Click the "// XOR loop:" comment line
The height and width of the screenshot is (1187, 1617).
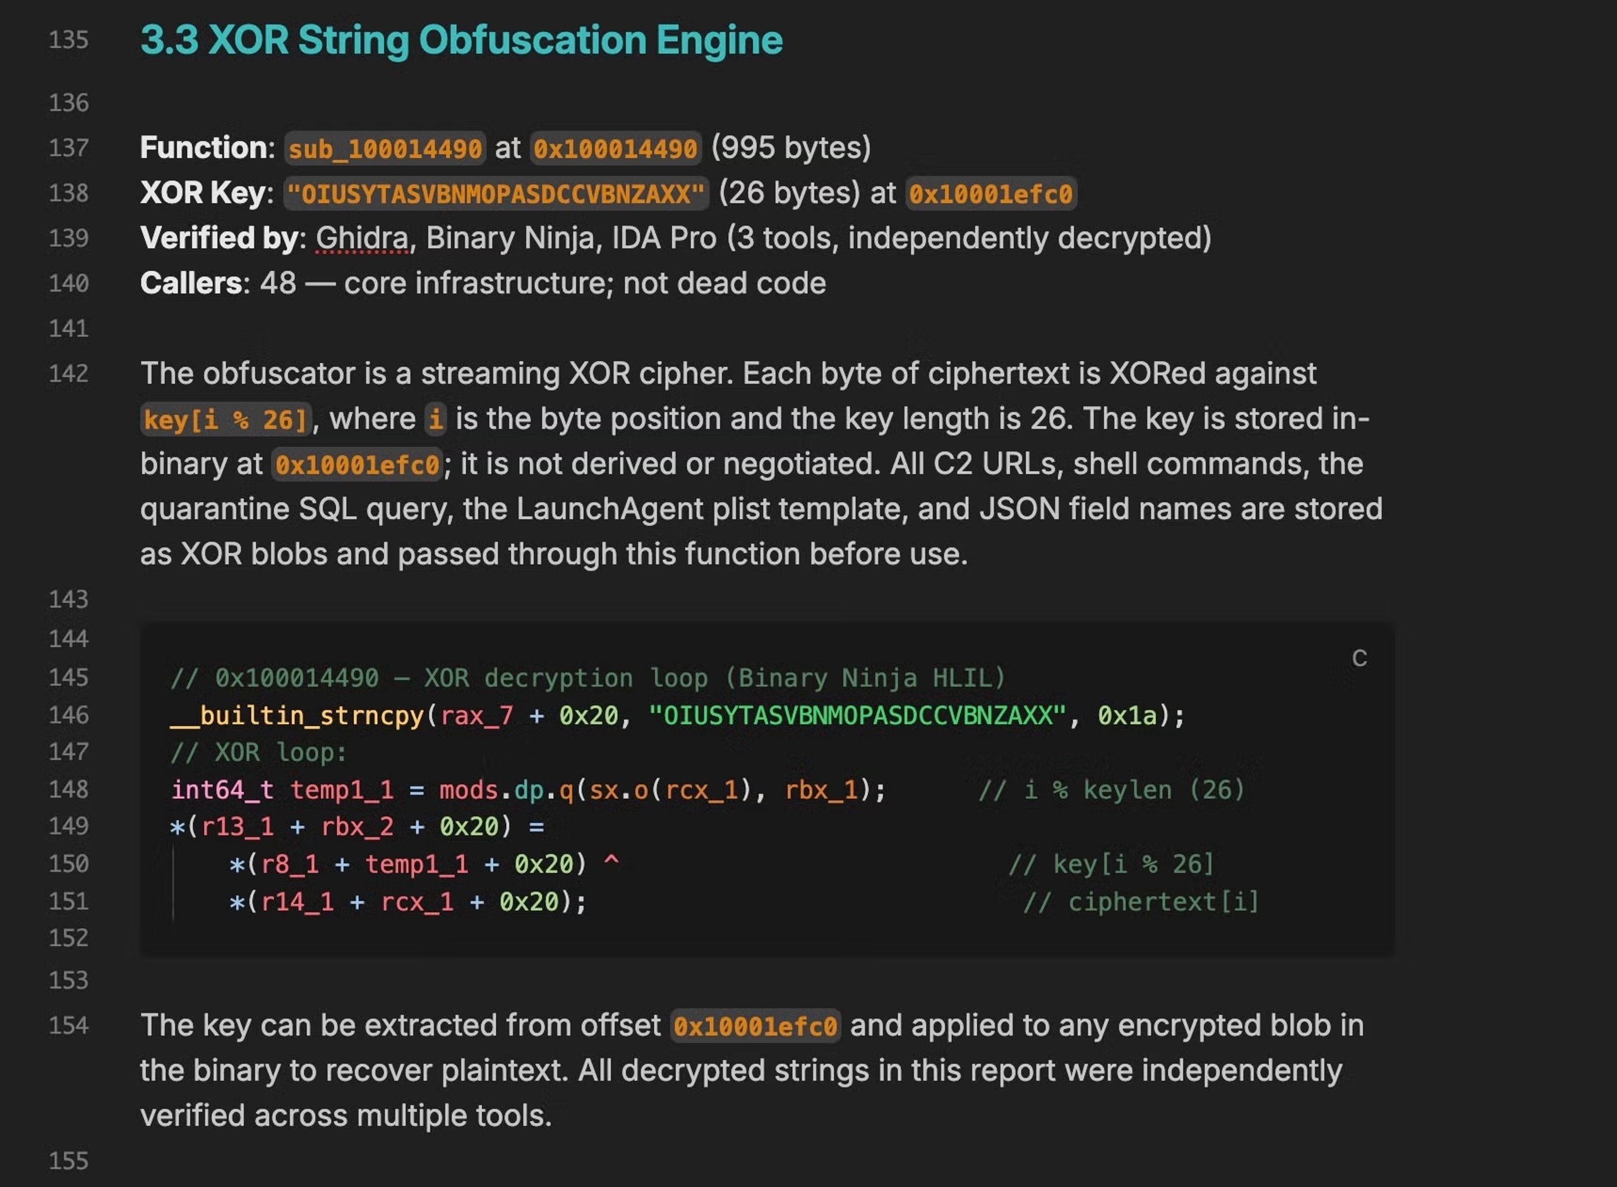tap(259, 753)
